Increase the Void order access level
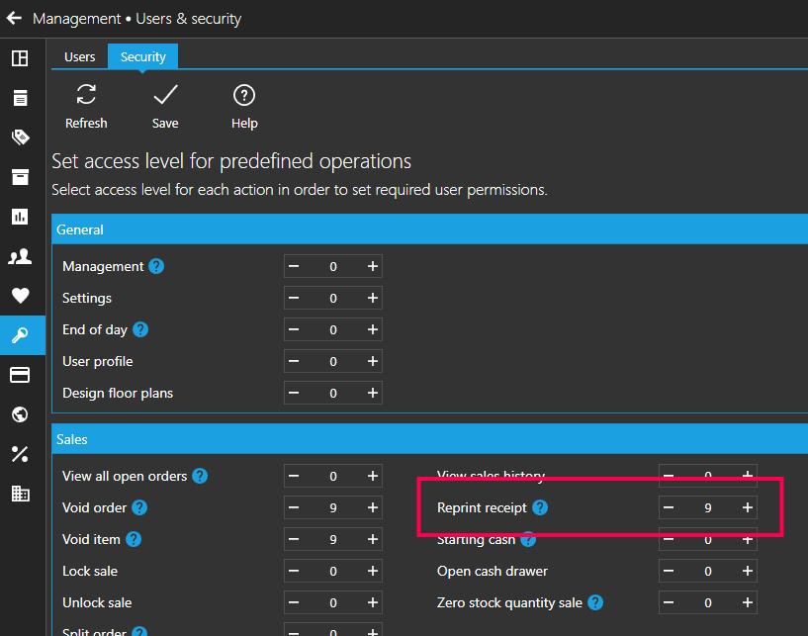This screenshot has width=808, height=636. [373, 507]
